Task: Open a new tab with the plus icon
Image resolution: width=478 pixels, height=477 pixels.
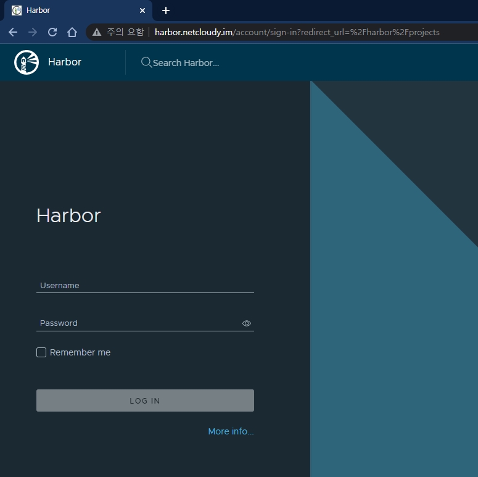Action: (x=165, y=10)
